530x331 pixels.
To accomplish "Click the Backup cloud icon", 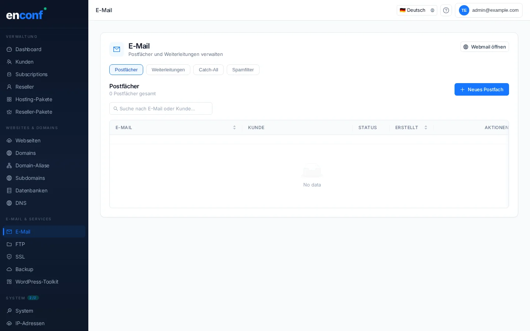I will tap(9, 269).
